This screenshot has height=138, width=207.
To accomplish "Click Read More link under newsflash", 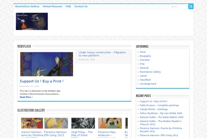I will (26, 97).
